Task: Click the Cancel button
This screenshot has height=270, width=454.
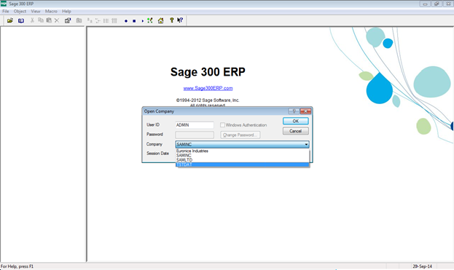Action: click(296, 131)
